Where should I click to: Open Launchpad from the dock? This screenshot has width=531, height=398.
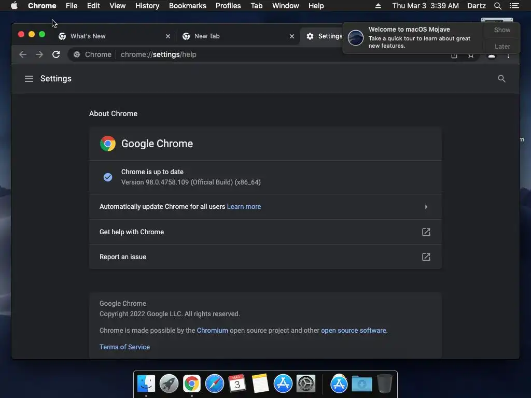pyautogui.click(x=169, y=383)
